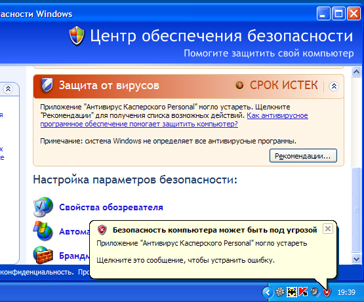The image size is (364, 302).
Task: Show hidden tray icons with the arrow
Action: click(x=268, y=292)
